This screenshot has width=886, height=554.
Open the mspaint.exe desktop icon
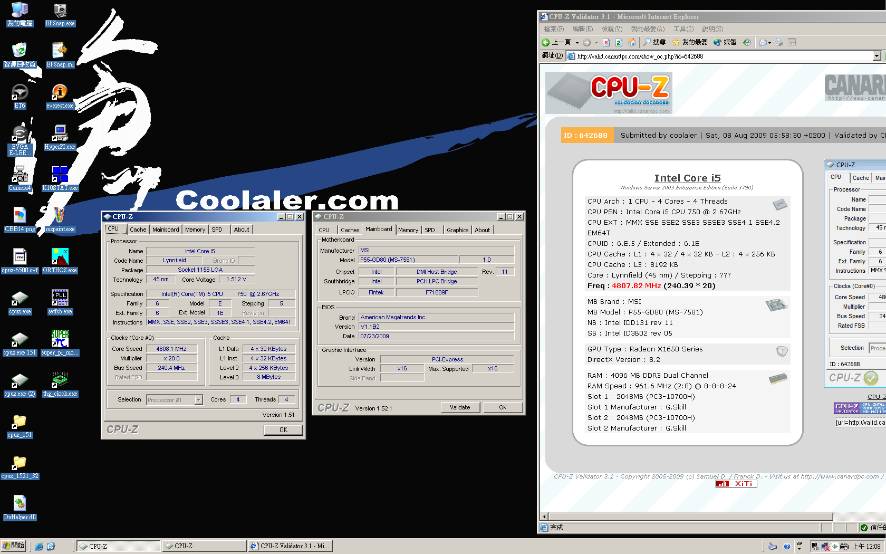pos(60,220)
